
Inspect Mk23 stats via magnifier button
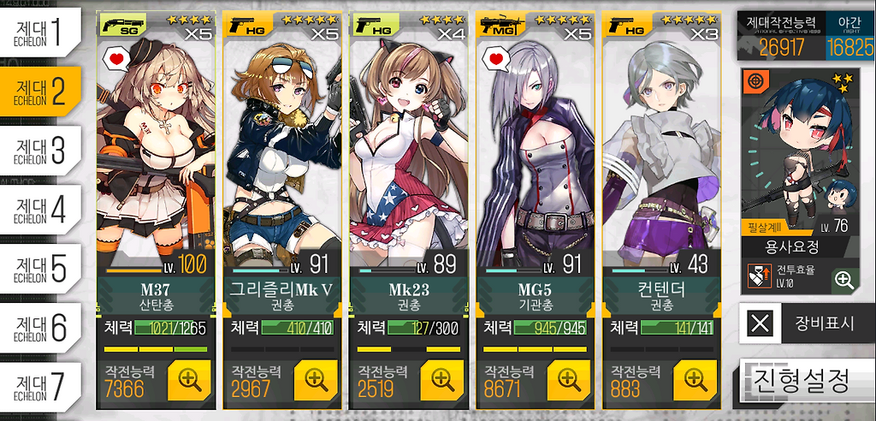(442, 380)
